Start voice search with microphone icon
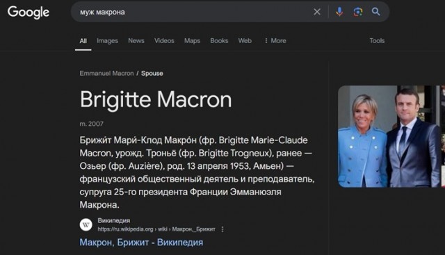Viewport: 445px width, 255px height. pyautogui.click(x=339, y=12)
